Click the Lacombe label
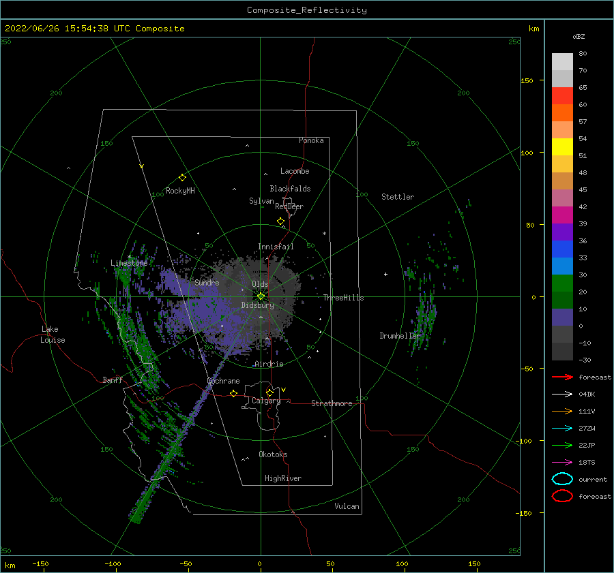The width and height of the screenshot is (614, 573). 295,171
